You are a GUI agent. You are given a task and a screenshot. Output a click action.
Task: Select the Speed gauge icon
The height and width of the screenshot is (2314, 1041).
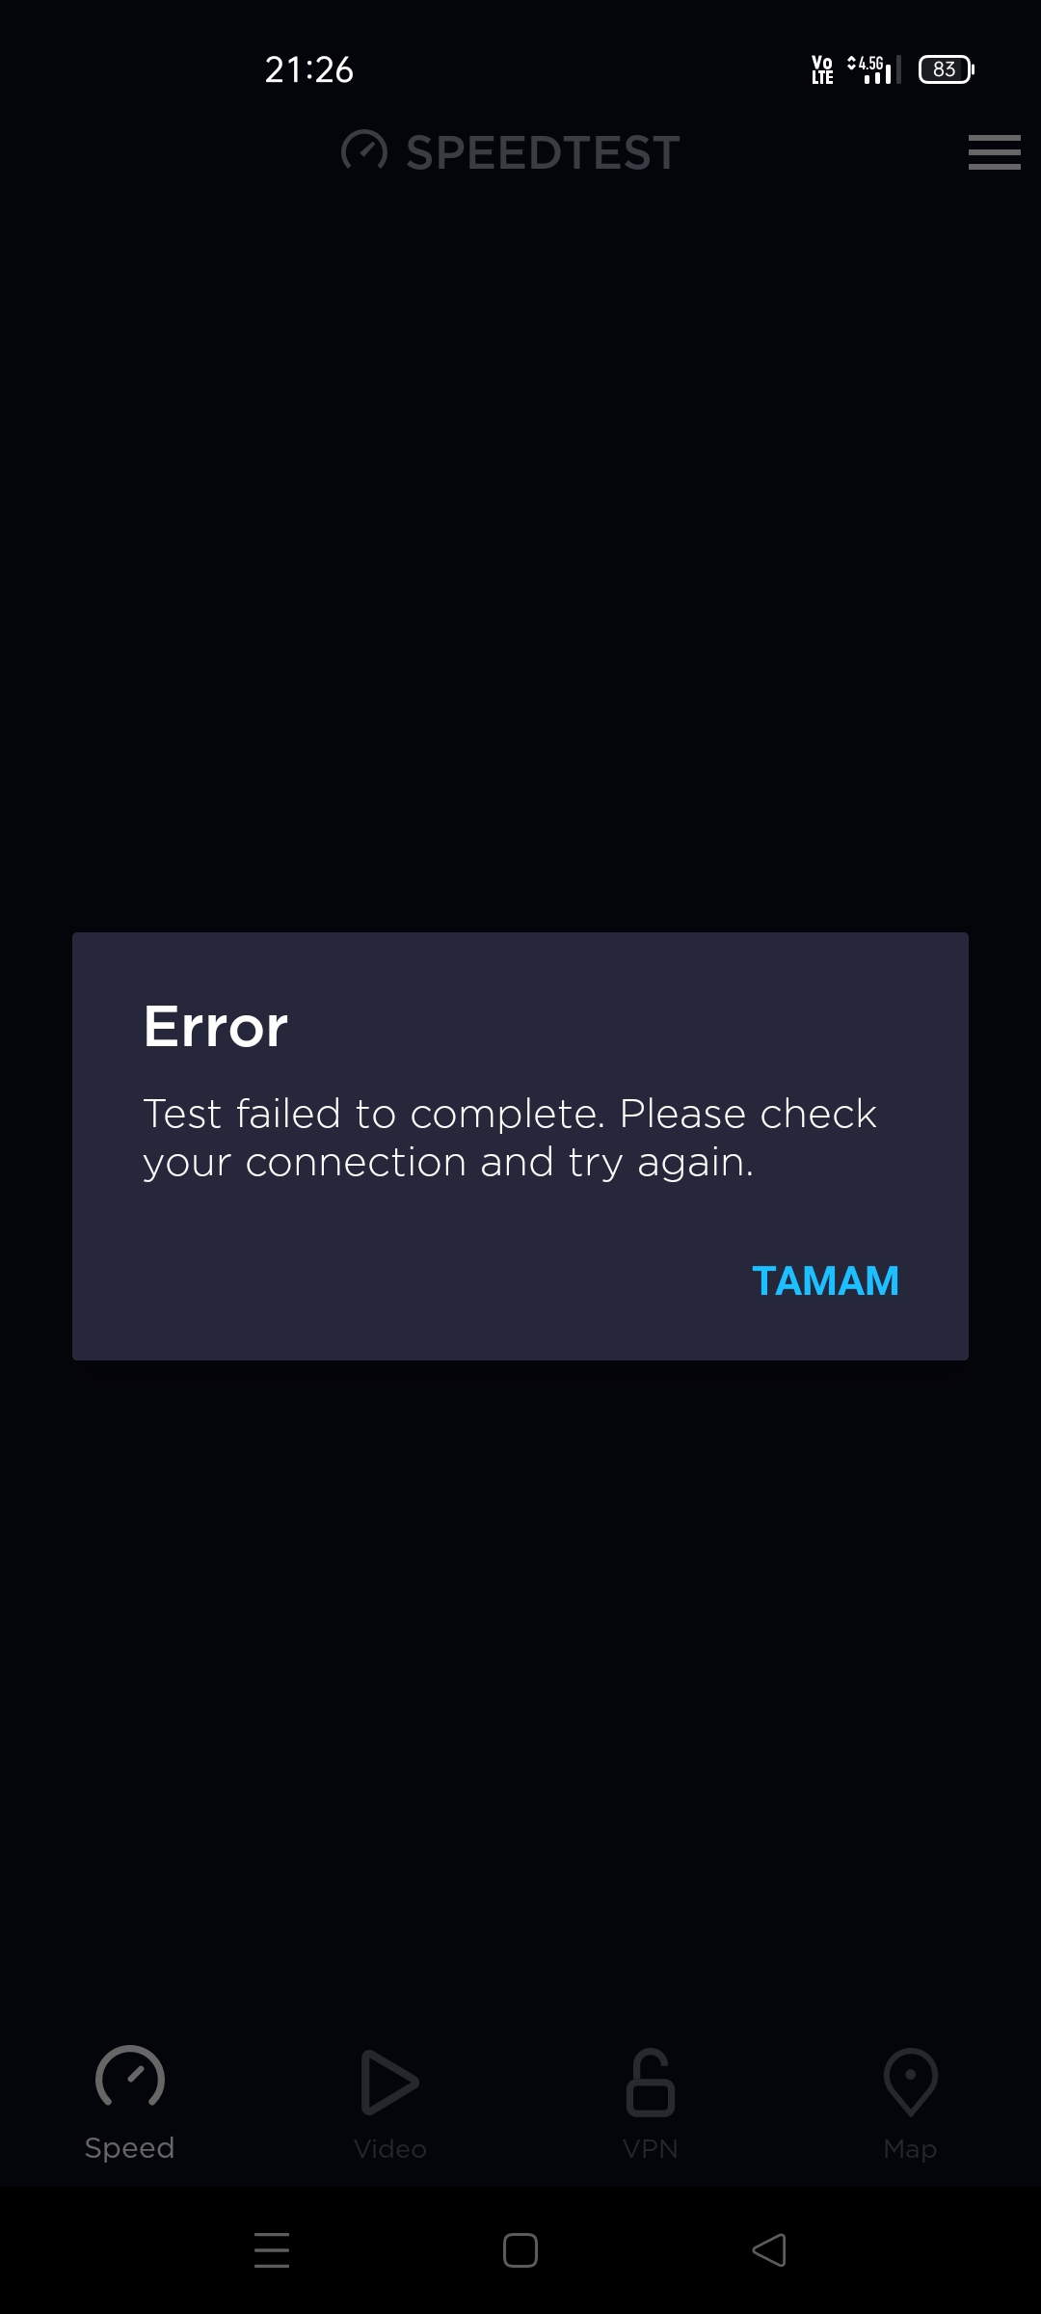pyautogui.click(x=130, y=2076)
